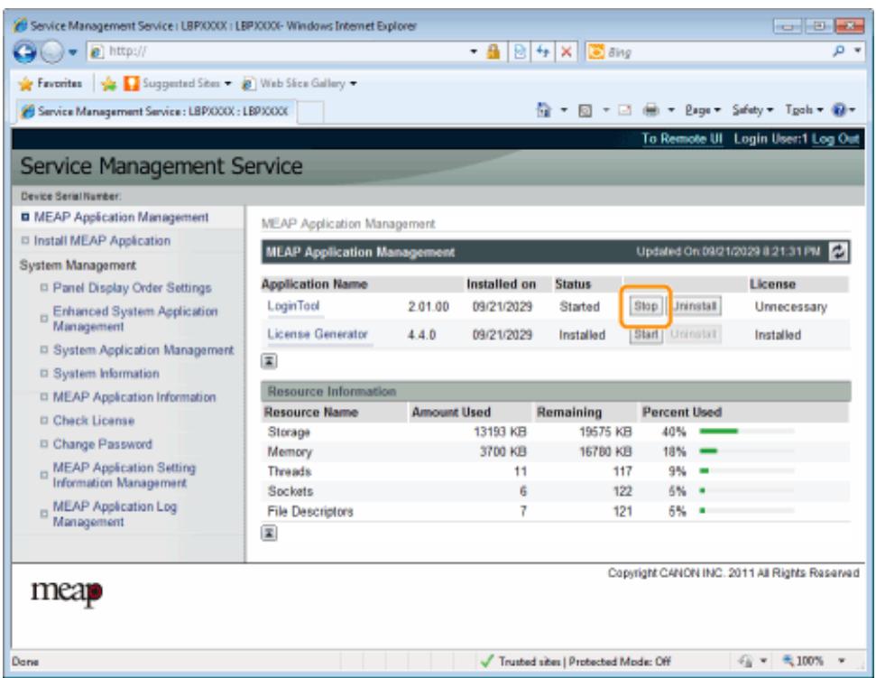Expand the address bar history dropdown
Screen dimensions: 876x678
tap(474, 52)
